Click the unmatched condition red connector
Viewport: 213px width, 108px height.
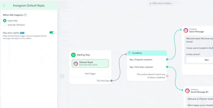(167, 76)
